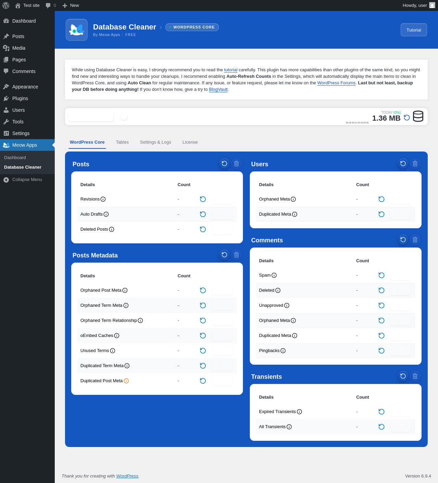Click the trash icon in Transients header
The height and width of the screenshot is (483, 438).
tap(415, 376)
